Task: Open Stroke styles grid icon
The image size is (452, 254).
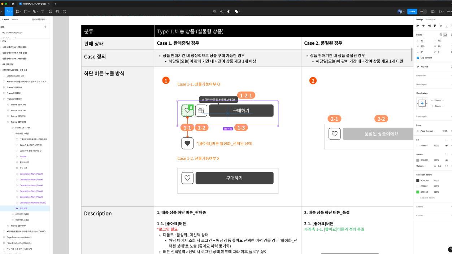Action: [447, 154]
